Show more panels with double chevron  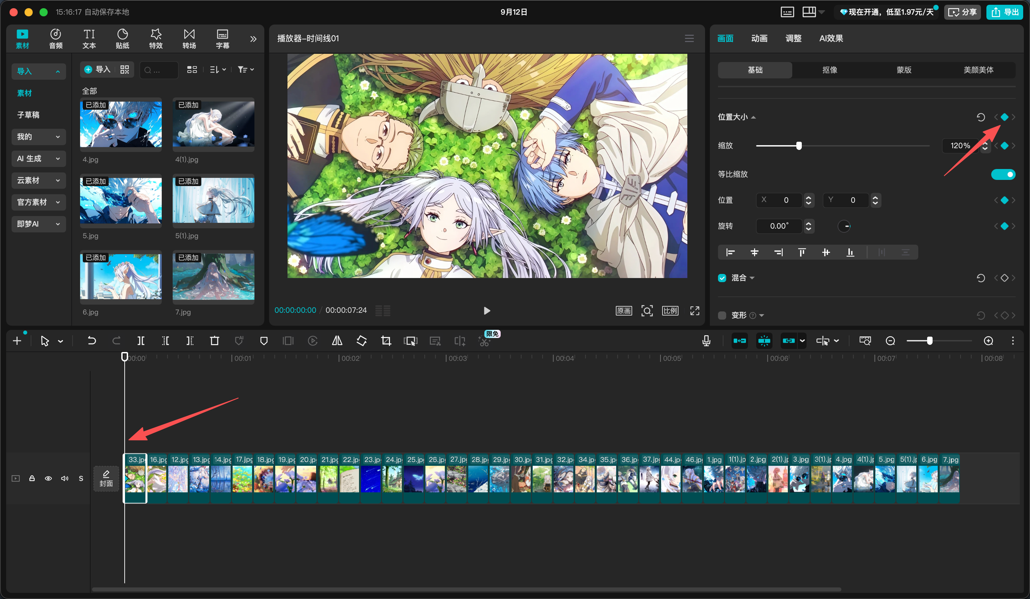tap(253, 39)
